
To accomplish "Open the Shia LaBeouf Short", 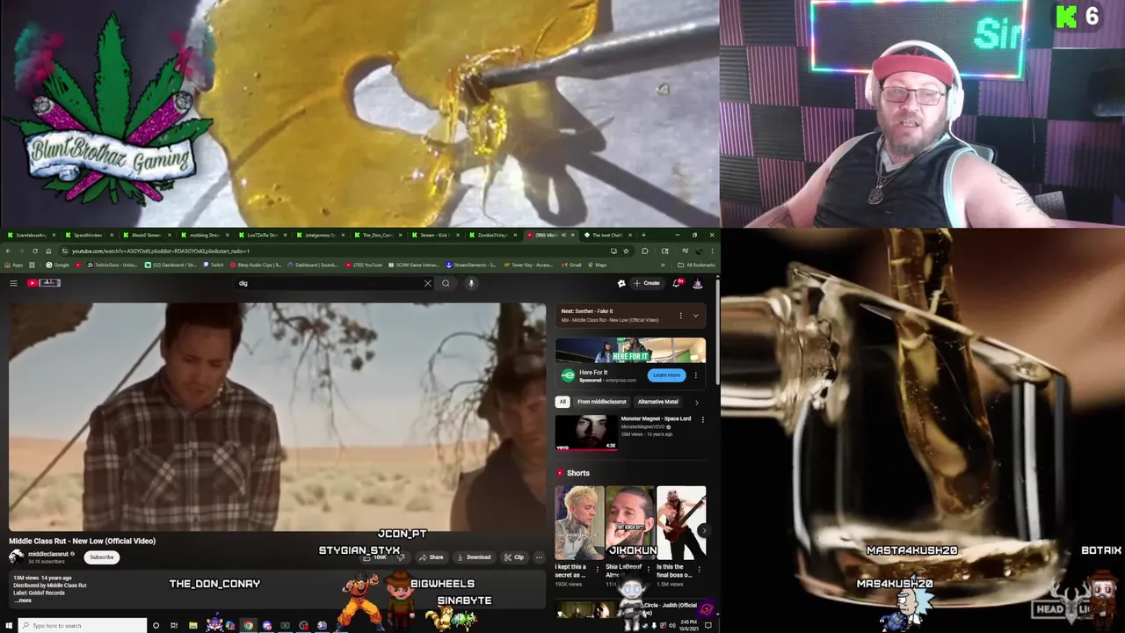I will [x=630, y=523].
